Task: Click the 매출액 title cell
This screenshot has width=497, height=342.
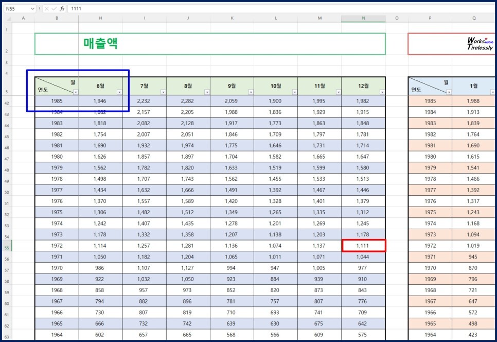Action: (210, 44)
